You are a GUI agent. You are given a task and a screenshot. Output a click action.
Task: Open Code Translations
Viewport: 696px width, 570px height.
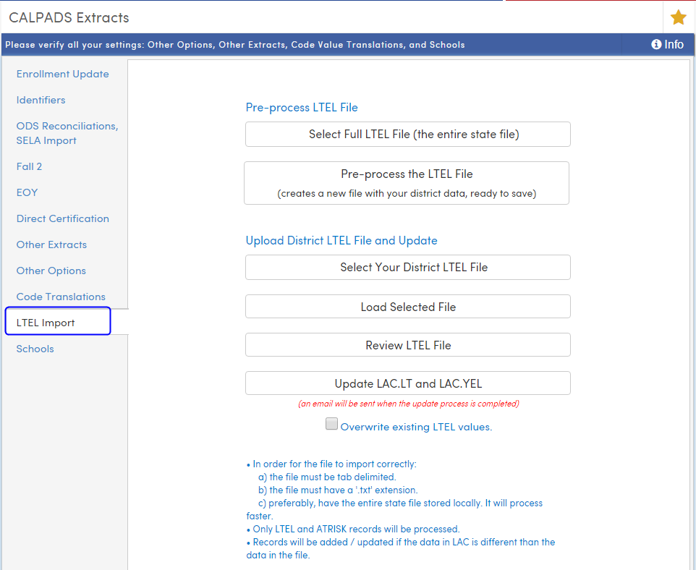(x=61, y=297)
